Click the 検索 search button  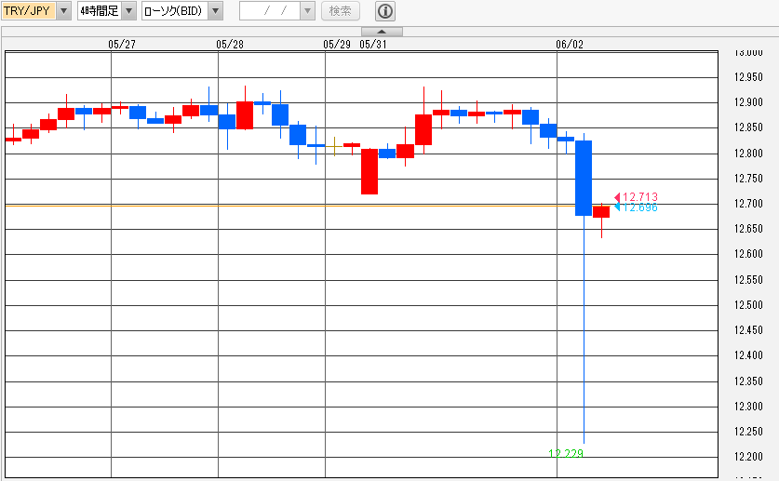point(341,10)
